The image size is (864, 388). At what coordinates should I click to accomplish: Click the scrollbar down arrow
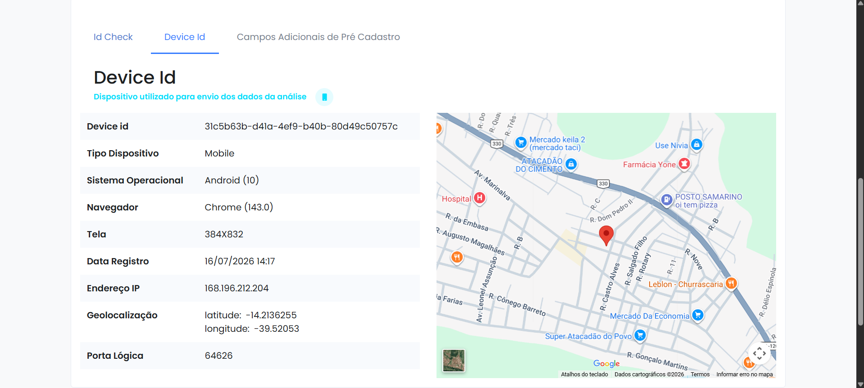(860, 384)
